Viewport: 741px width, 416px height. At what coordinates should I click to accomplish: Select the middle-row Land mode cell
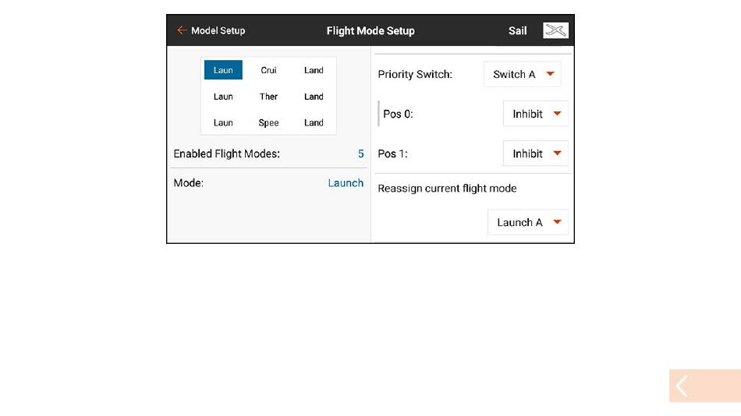[314, 97]
